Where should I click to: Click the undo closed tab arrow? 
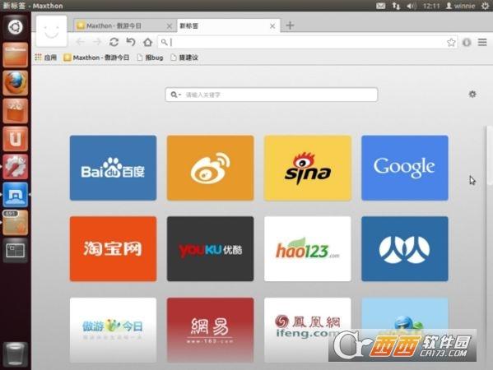[x=131, y=42]
